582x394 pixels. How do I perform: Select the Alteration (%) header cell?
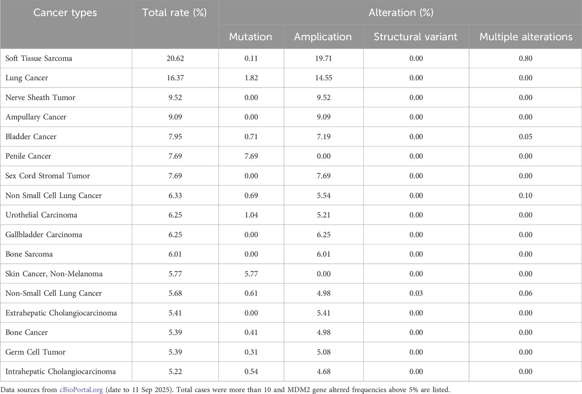pyautogui.click(x=400, y=13)
